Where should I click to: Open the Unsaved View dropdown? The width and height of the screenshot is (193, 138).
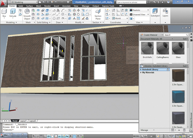[139, 14]
